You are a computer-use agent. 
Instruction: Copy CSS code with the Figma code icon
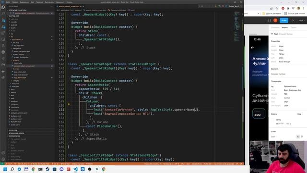(x=298, y=136)
